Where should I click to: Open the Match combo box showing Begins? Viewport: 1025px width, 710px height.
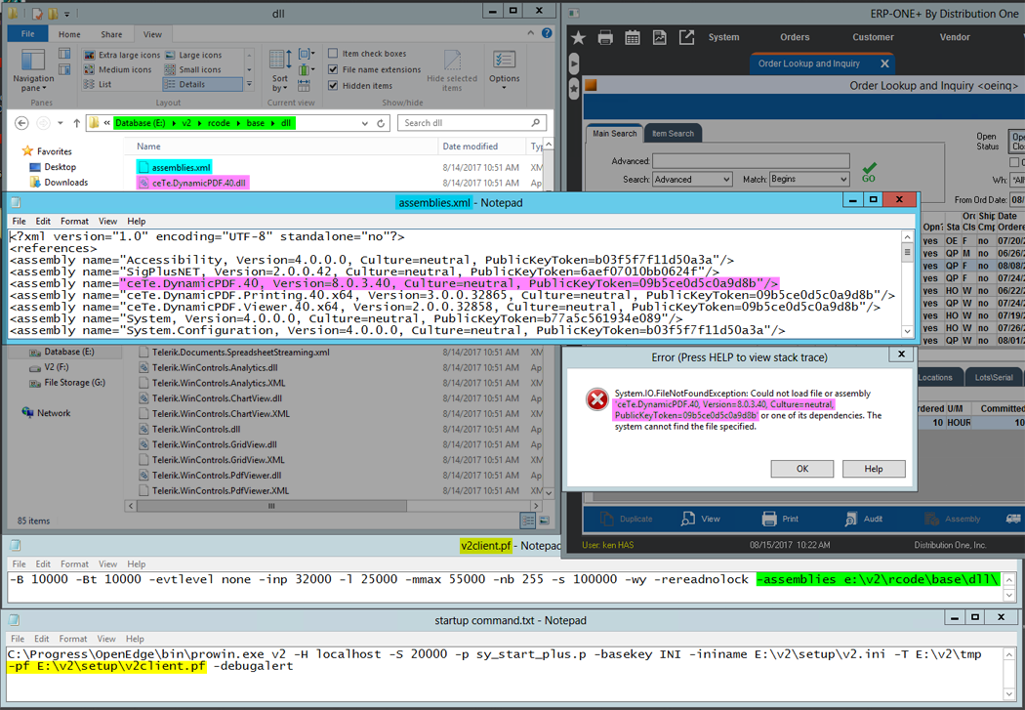[809, 179]
